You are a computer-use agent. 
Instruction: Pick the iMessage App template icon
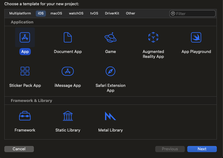click(x=68, y=71)
